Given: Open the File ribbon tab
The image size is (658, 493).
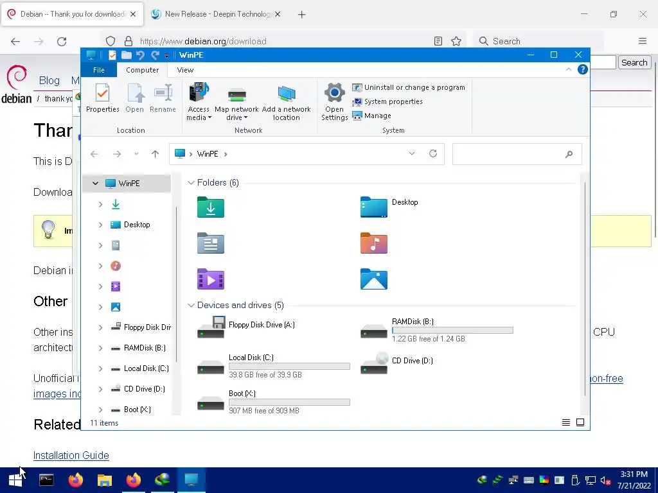Looking at the screenshot, I should tap(98, 70).
